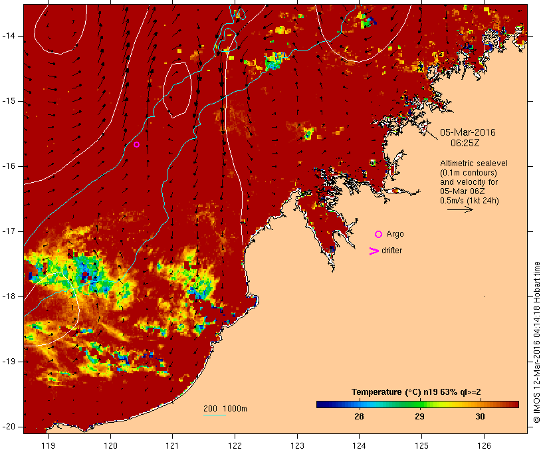Image resolution: width=545 pixels, height=452 pixels.
Task: Click the magenta Argo float marker on map
Action: [137, 145]
